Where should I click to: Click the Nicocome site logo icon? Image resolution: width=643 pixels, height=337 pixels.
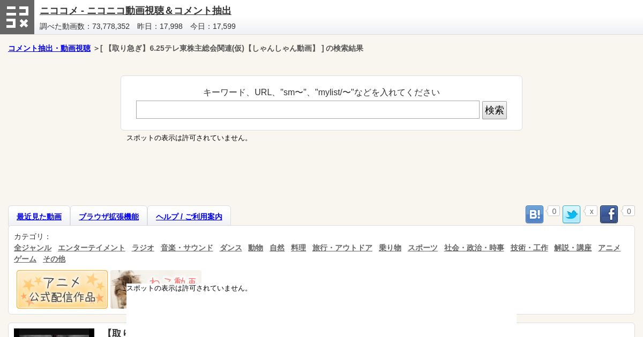tap(17, 17)
